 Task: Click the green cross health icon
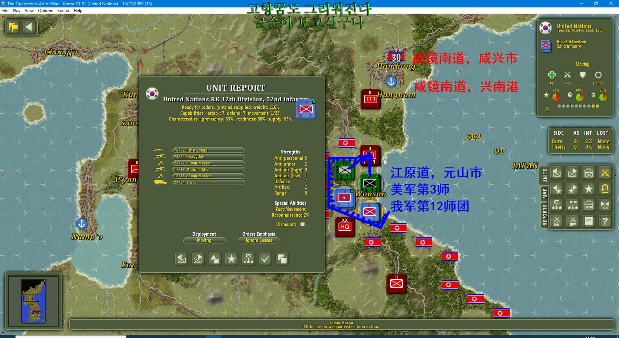[552, 75]
